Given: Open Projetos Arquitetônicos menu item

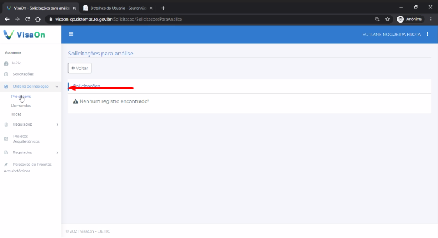Looking at the screenshot, I should (x=26, y=139).
